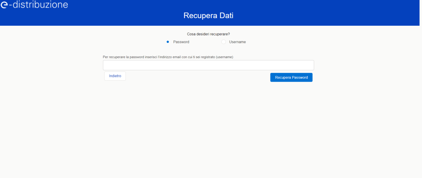Click the empty blue header banner area
The width and height of the screenshot is (422, 178).
point(334,14)
